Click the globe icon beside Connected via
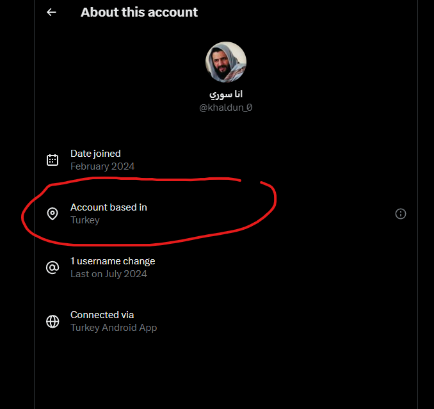 click(x=52, y=321)
